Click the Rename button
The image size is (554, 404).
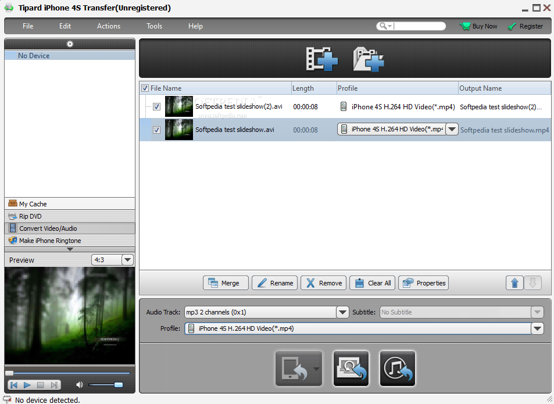point(274,283)
